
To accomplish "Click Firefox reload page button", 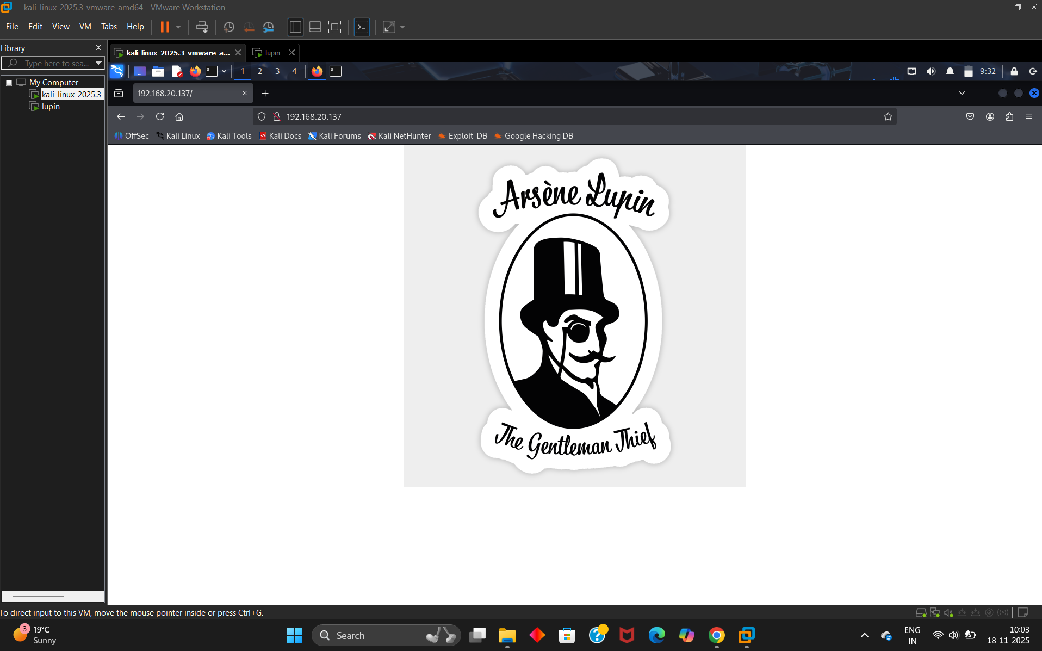I will coord(160,116).
